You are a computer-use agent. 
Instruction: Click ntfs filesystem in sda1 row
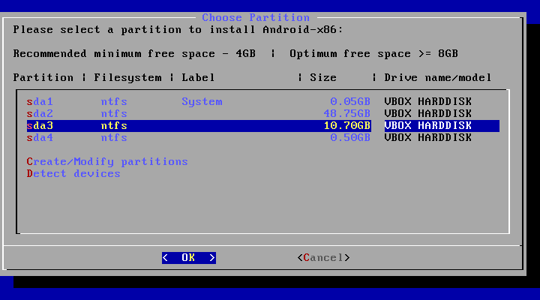point(114,101)
